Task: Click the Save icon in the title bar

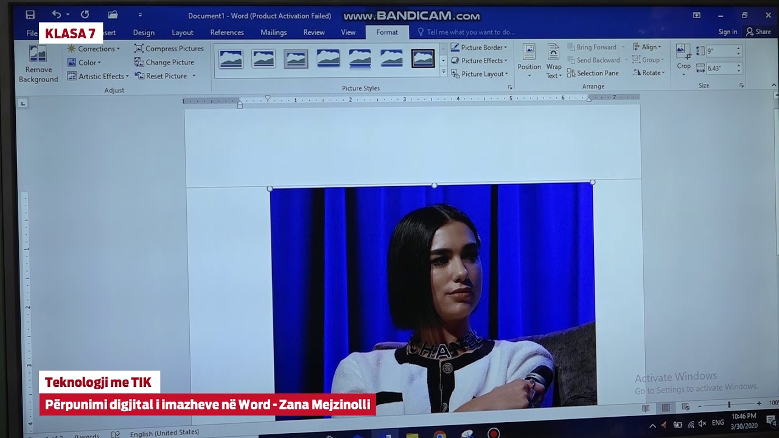Action: [30, 15]
